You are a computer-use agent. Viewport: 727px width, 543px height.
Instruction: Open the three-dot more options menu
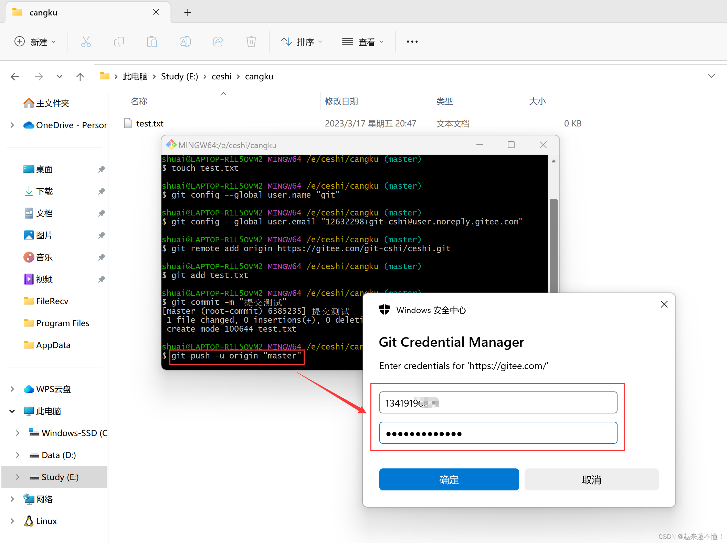(x=412, y=42)
